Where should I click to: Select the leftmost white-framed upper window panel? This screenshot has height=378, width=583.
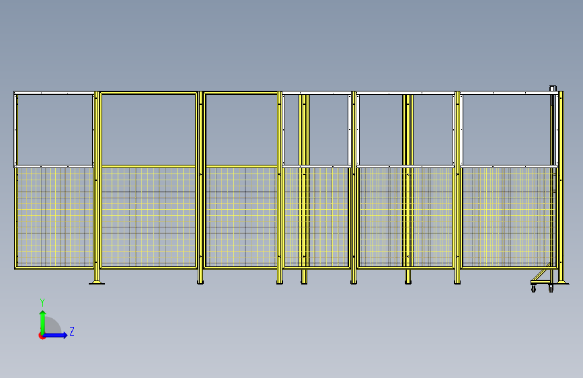click(54, 129)
